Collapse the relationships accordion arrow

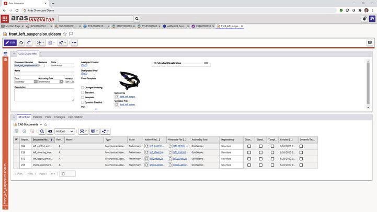[14, 117]
